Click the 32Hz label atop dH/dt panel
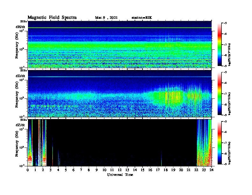This screenshot has width=252, height=195. 24,21
